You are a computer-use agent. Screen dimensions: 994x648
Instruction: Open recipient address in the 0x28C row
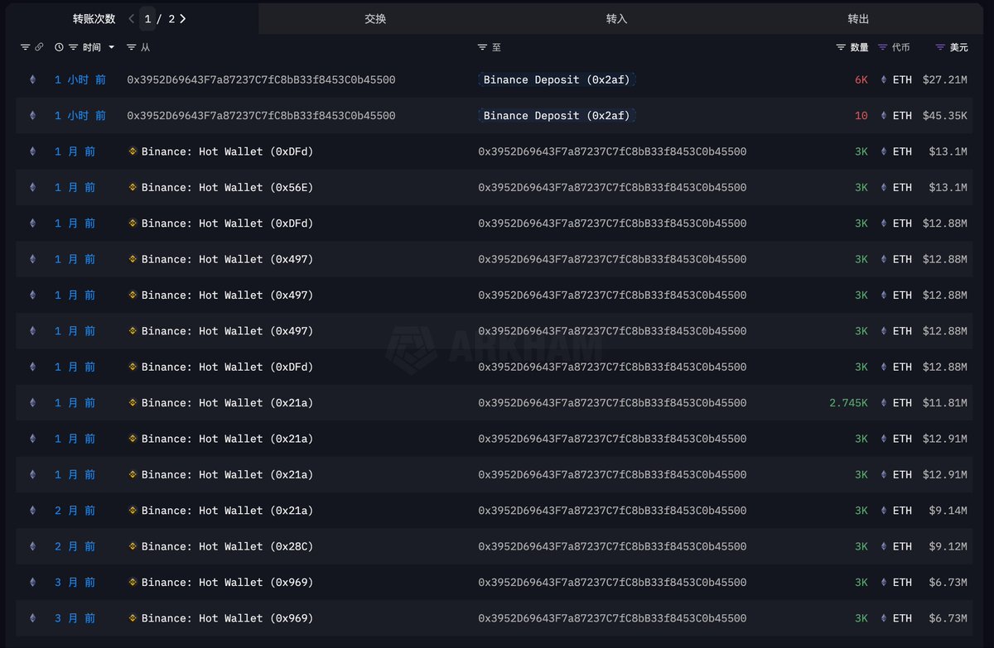(612, 546)
